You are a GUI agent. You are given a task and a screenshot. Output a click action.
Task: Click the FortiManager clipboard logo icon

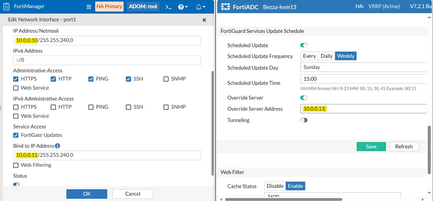[6, 7]
